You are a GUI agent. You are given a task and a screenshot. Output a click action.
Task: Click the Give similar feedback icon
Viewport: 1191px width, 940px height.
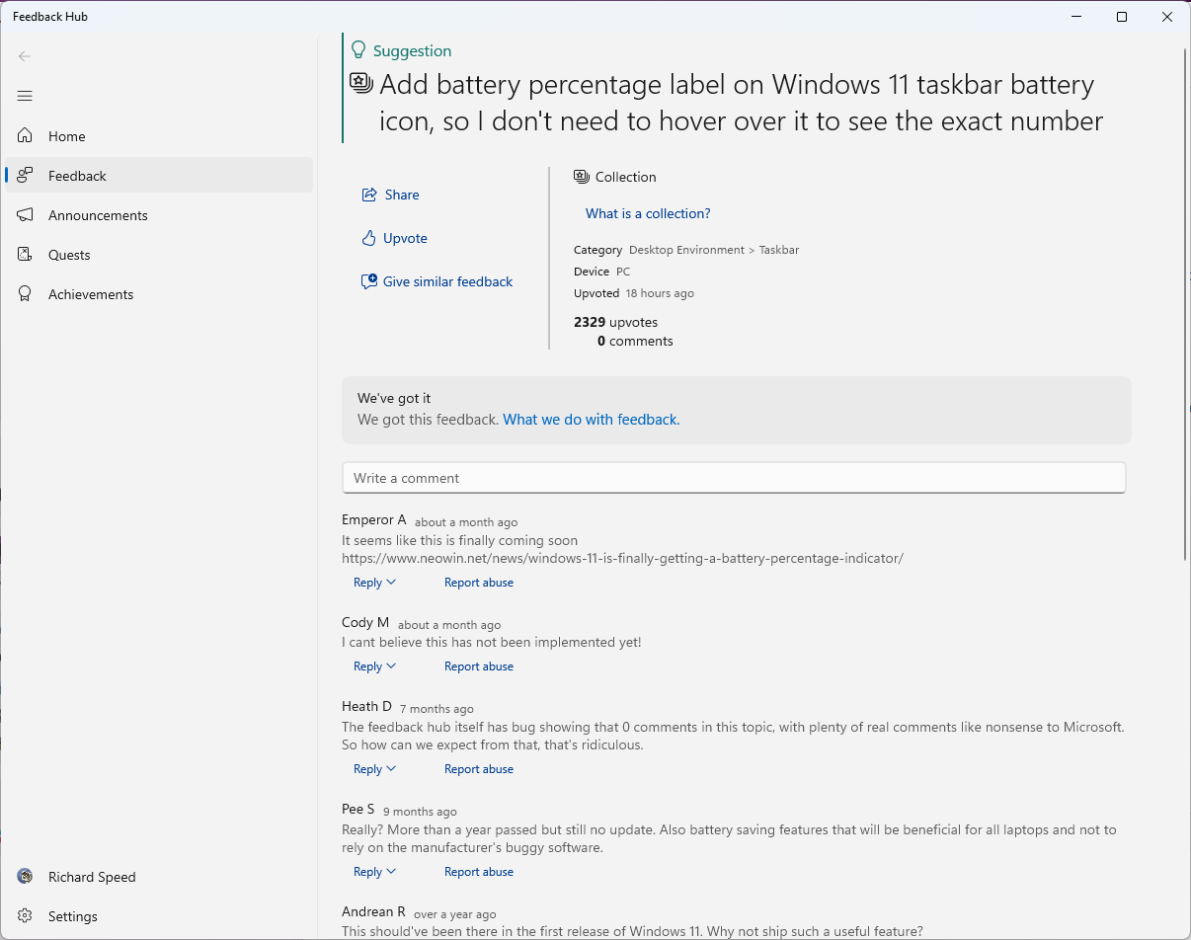(x=369, y=281)
